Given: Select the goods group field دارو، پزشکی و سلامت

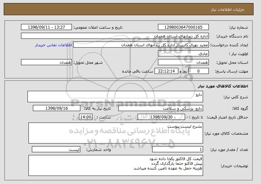Looking at the screenshot, I should pyautogui.click(x=161, y=108).
